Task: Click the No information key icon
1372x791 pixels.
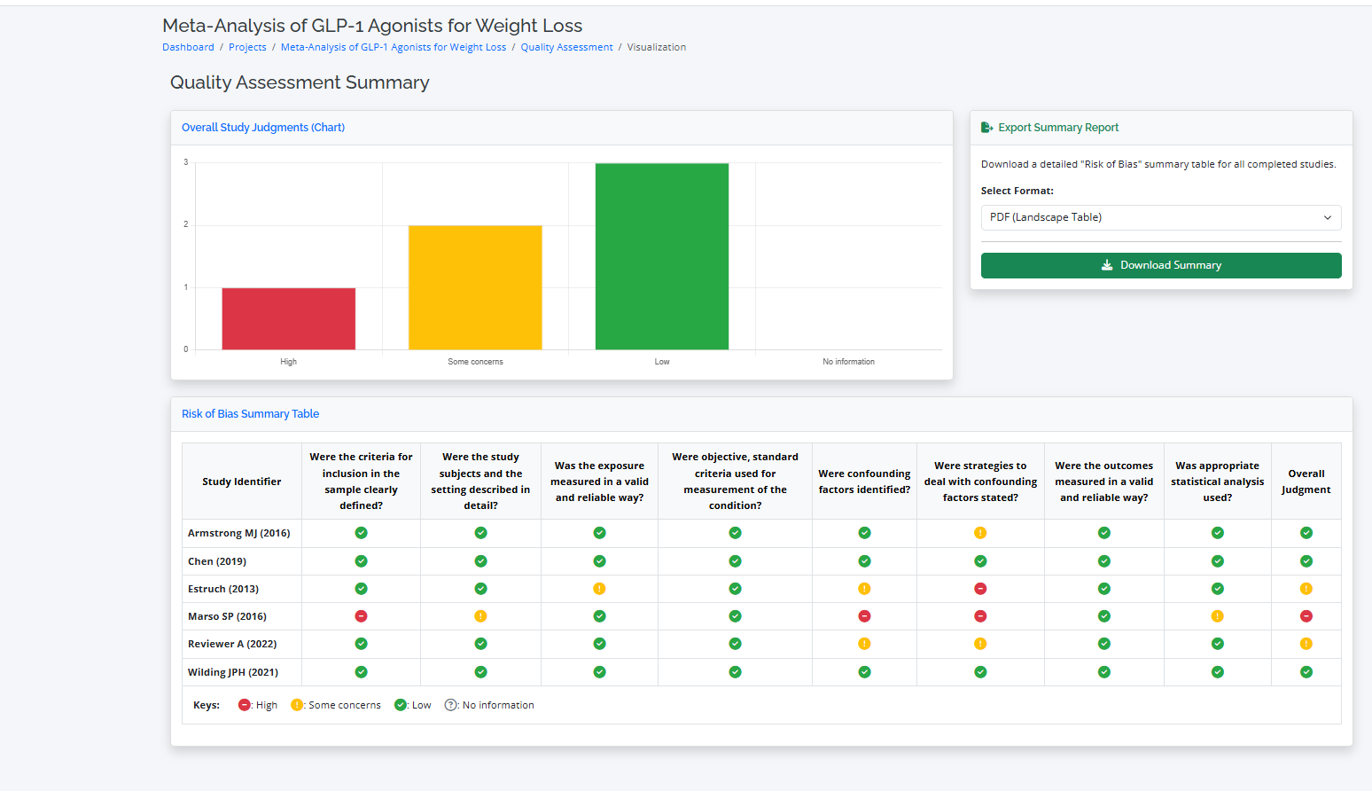Action: [451, 705]
